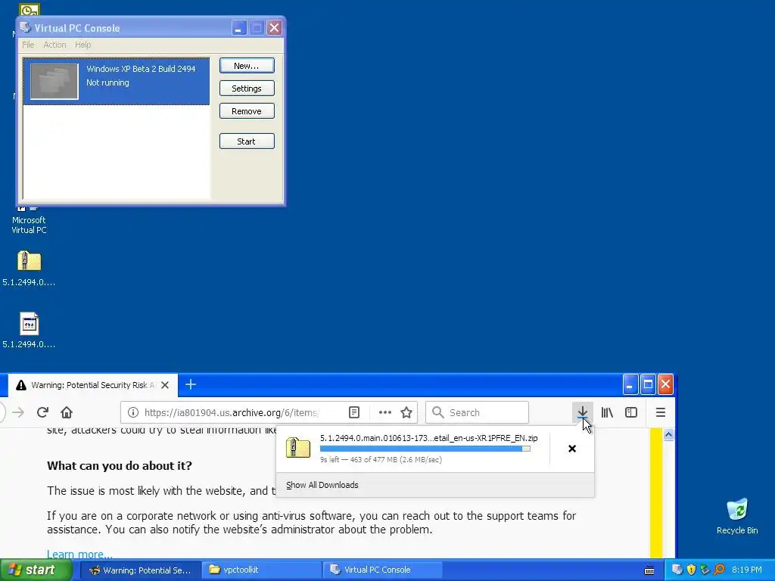Click the Firefox forward arrow
The width and height of the screenshot is (775, 581).
[18, 412]
